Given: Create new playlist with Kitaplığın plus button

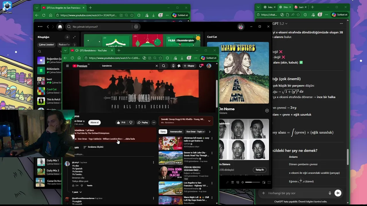Looking at the screenshot, I should pyautogui.click(x=67, y=37).
